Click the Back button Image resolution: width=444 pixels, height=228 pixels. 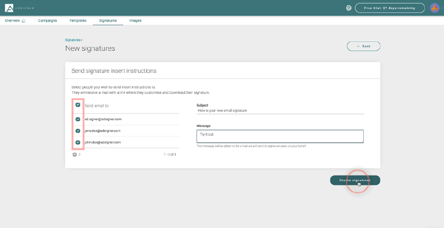(364, 46)
